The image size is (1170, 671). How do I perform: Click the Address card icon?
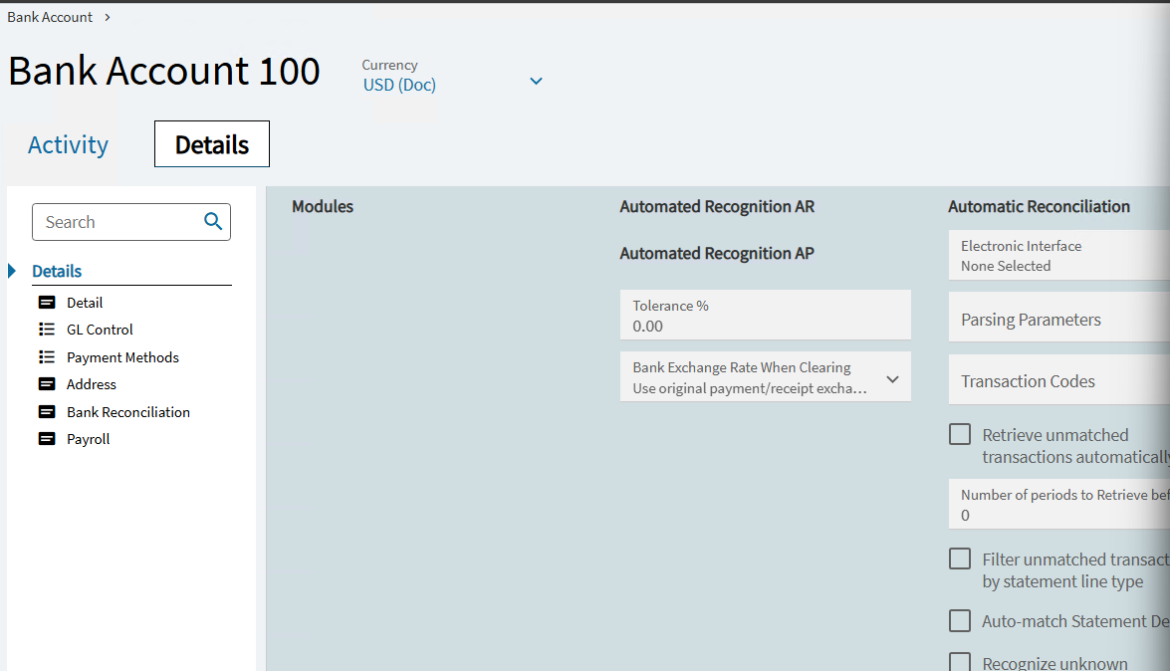click(47, 383)
